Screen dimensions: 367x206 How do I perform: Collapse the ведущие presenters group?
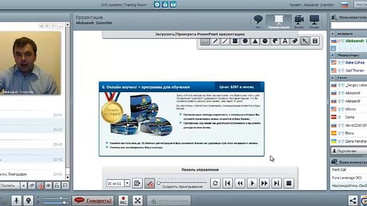tap(333, 34)
